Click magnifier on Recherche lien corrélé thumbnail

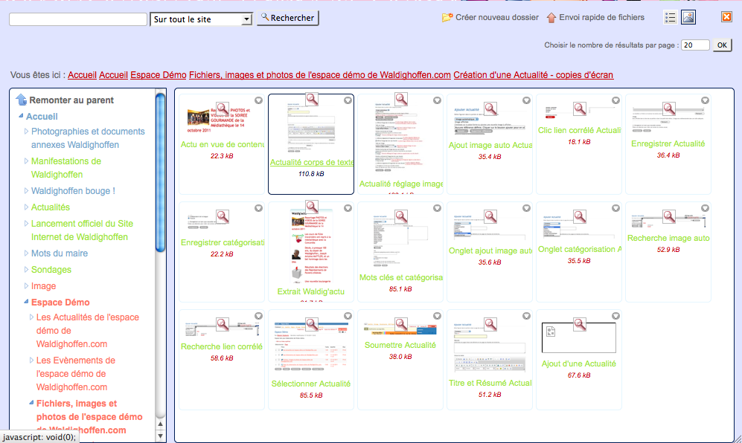click(x=223, y=325)
